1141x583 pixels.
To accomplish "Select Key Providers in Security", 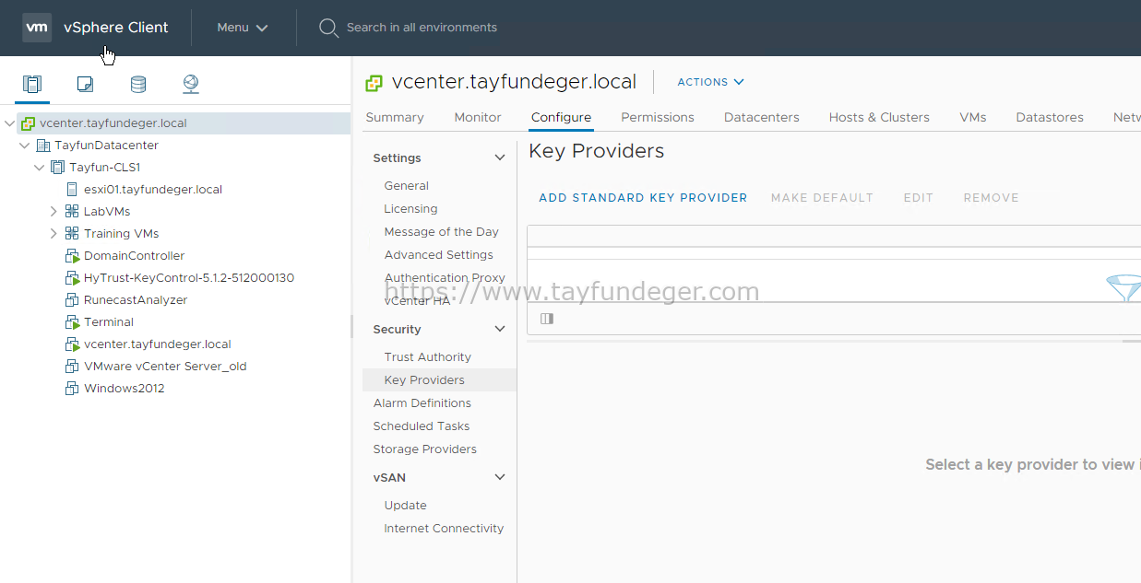I will click(x=439, y=379).
